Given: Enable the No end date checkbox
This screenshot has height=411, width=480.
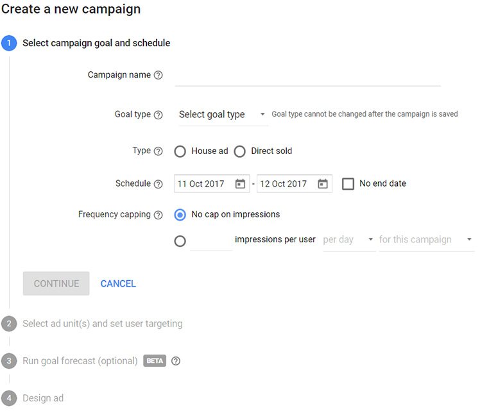Looking at the screenshot, I should [x=348, y=184].
